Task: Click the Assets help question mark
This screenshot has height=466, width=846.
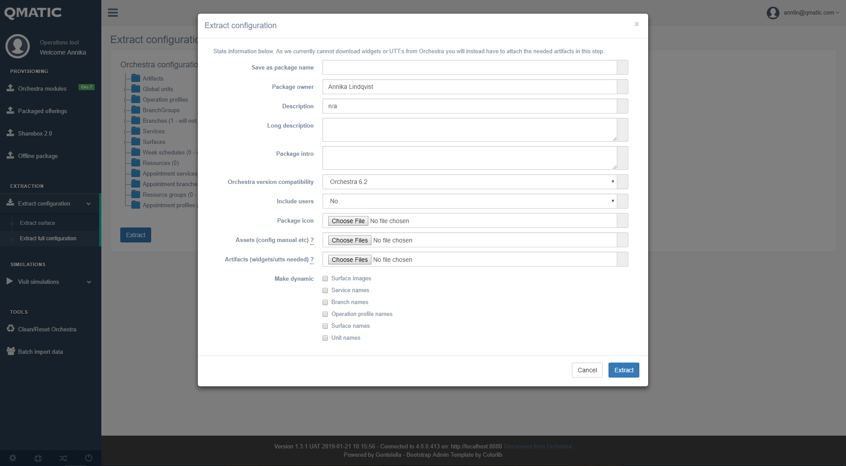Action: tap(312, 240)
